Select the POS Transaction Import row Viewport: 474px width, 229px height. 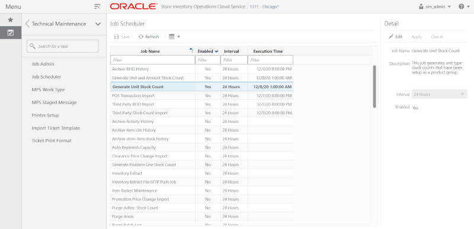[201, 96]
